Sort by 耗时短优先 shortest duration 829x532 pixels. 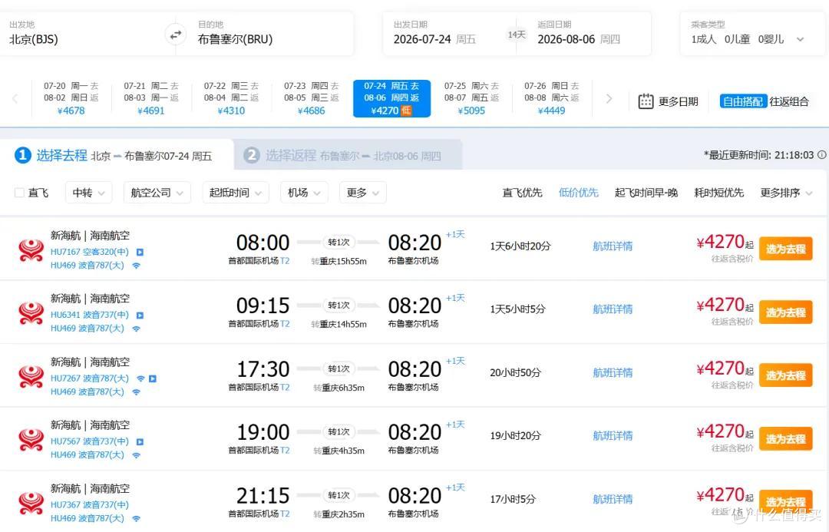[718, 193]
